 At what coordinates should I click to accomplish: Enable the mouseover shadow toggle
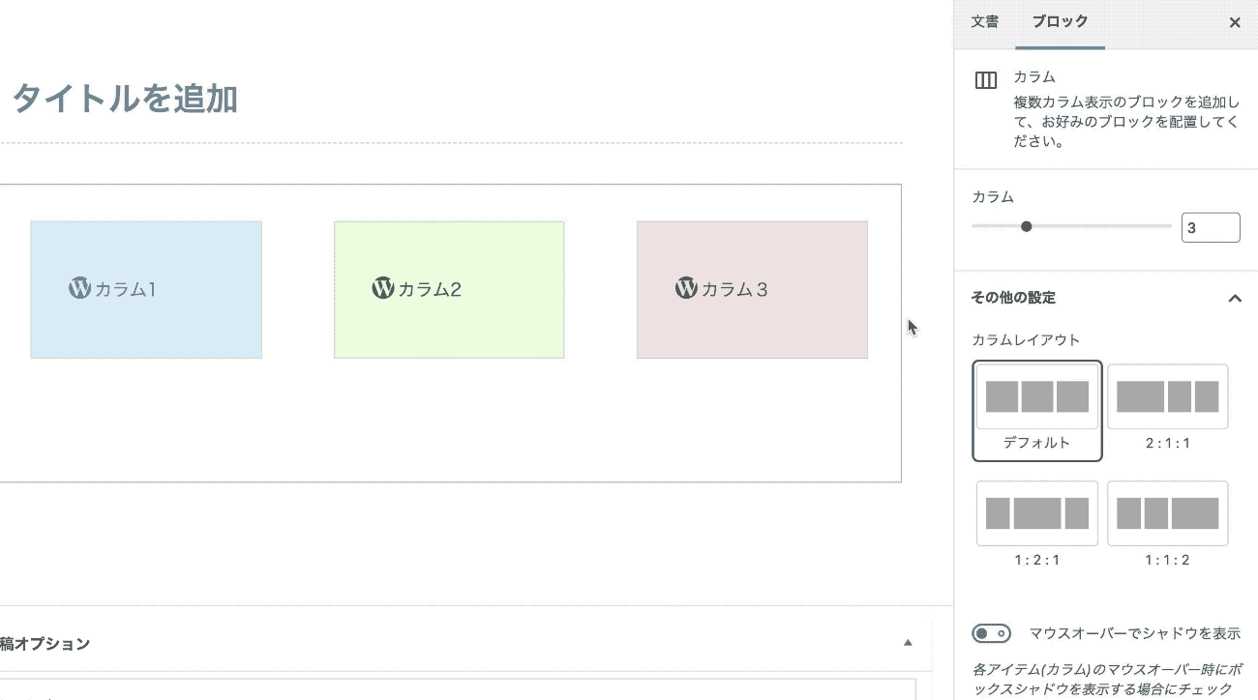pos(991,634)
